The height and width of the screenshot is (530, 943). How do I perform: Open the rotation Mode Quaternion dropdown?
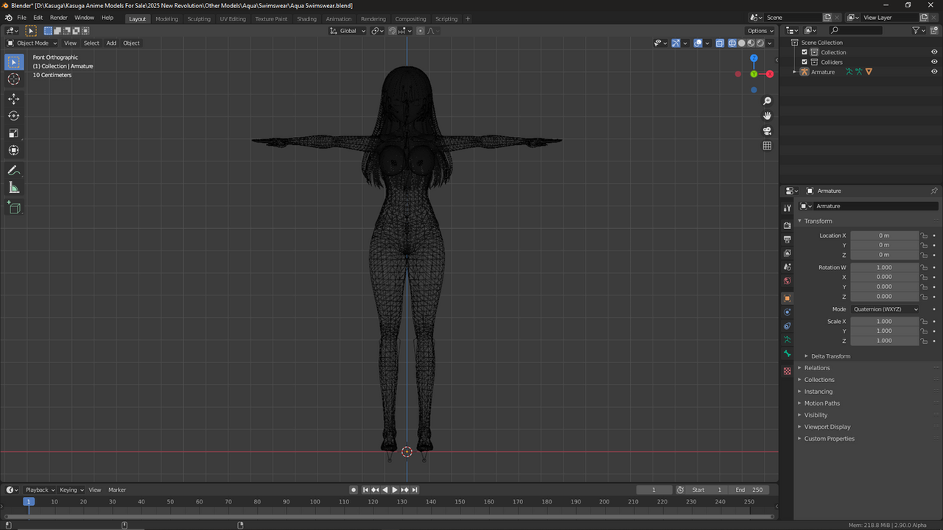pyautogui.click(x=885, y=309)
